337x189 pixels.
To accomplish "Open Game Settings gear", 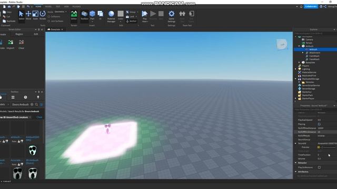I will 172,14.
